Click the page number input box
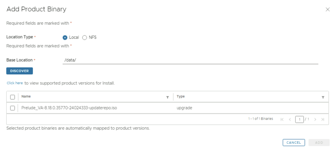The height and width of the screenshot is (150, 334). (x=299, y=119)
